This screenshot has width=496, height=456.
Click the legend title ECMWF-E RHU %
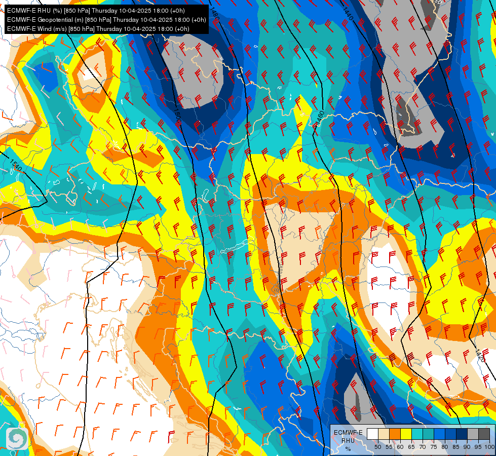pyautogui.click(x=348, y=440)
